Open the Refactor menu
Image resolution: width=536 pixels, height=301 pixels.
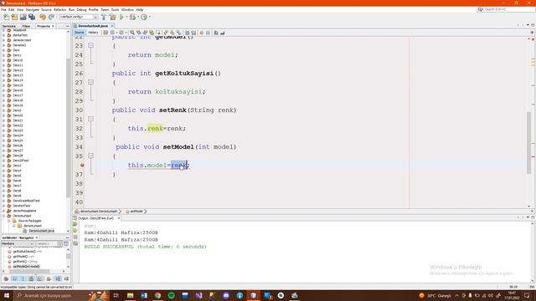pyautogui.click(x=59, y=10)
